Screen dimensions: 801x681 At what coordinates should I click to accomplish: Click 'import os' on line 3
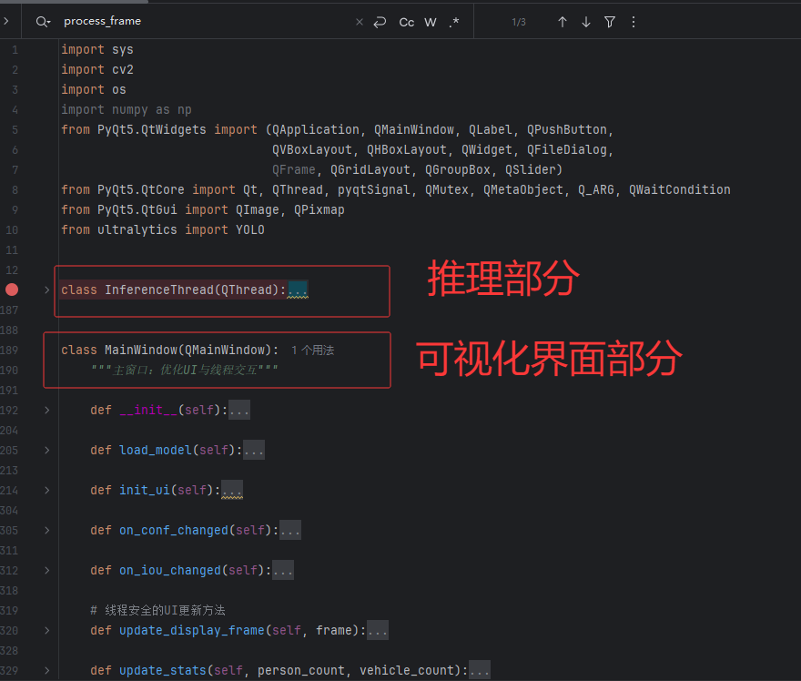94,89
